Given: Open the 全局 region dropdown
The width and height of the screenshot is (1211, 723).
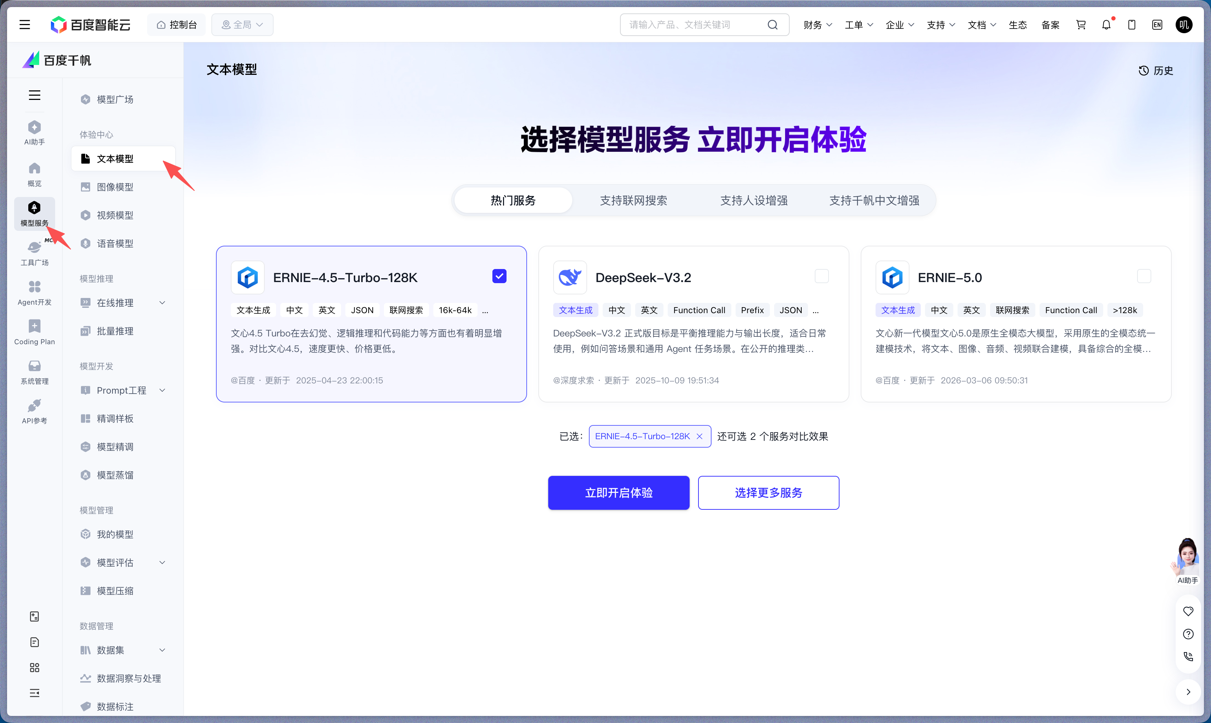Looking at the screenshot, I should (x=242, y=24).
